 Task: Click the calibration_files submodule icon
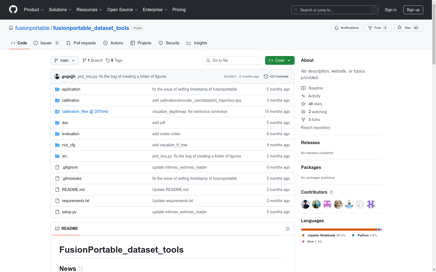(57, 112)
